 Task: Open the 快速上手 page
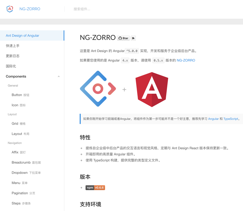point(32,46)
